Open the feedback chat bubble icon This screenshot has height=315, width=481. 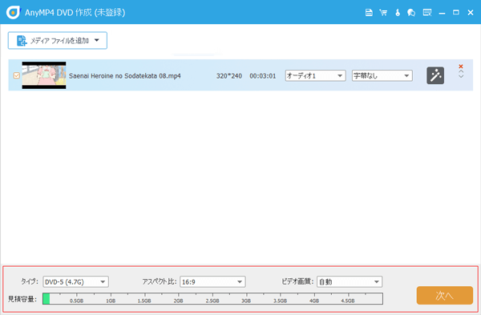tap(411, 13)
